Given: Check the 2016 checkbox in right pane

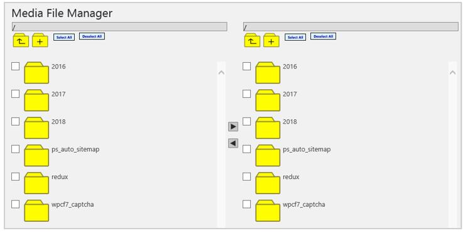Looking at the screenshot, I should pos(247,66).
